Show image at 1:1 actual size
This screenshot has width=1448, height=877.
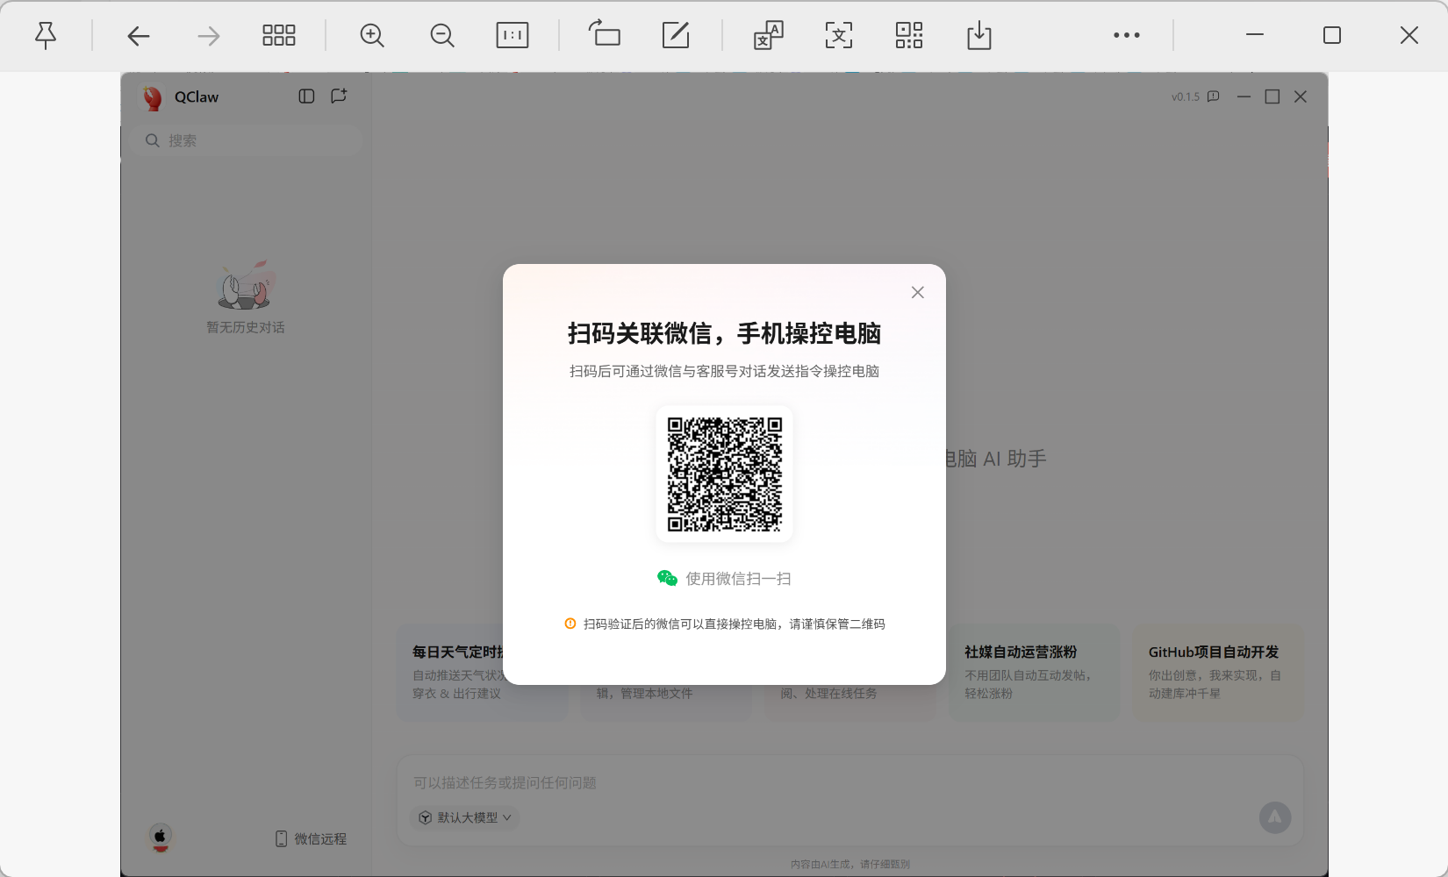[513, 35]
